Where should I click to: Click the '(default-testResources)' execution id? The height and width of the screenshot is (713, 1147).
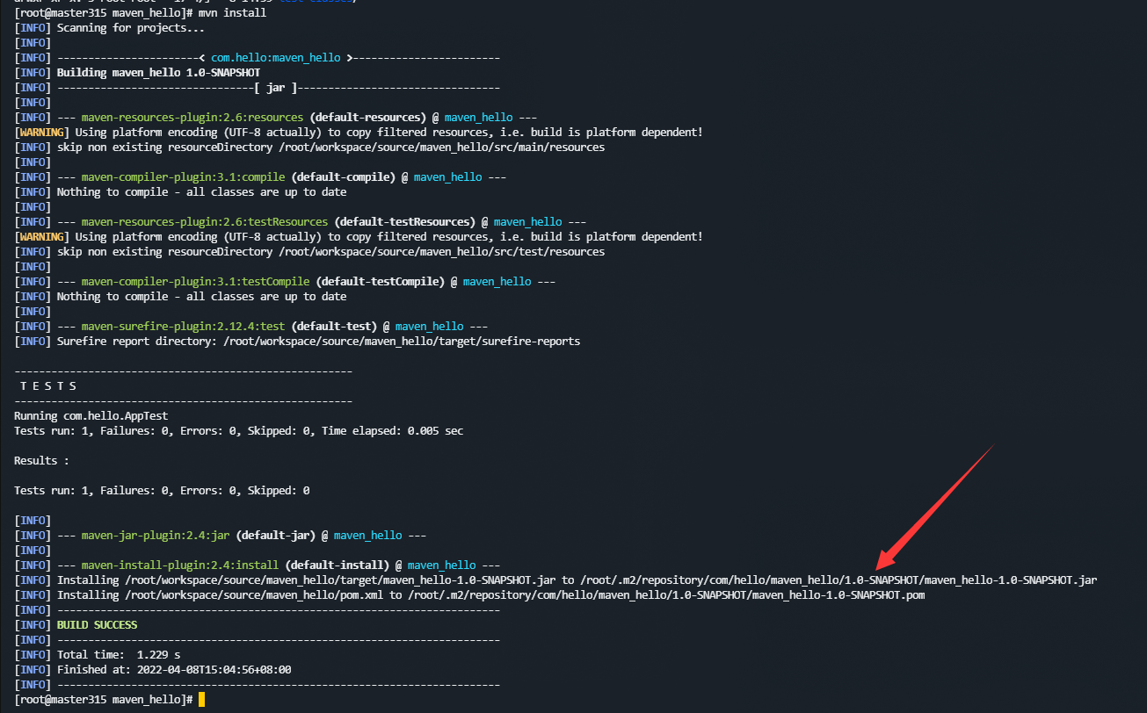click(404, 222)
